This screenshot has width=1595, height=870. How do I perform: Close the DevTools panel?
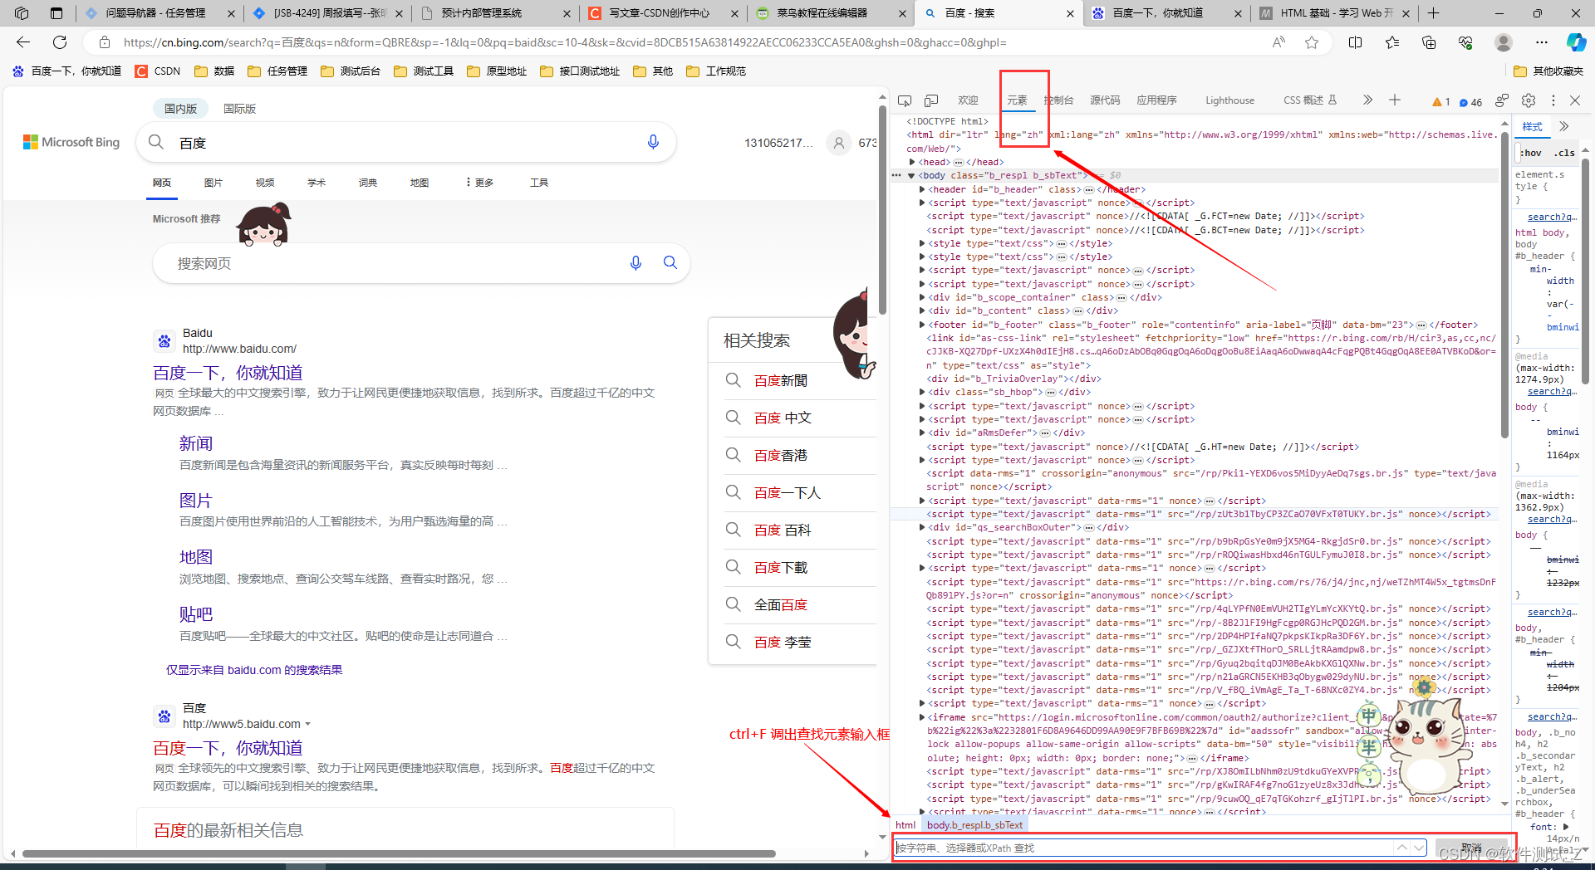[x=1575, y=100]
